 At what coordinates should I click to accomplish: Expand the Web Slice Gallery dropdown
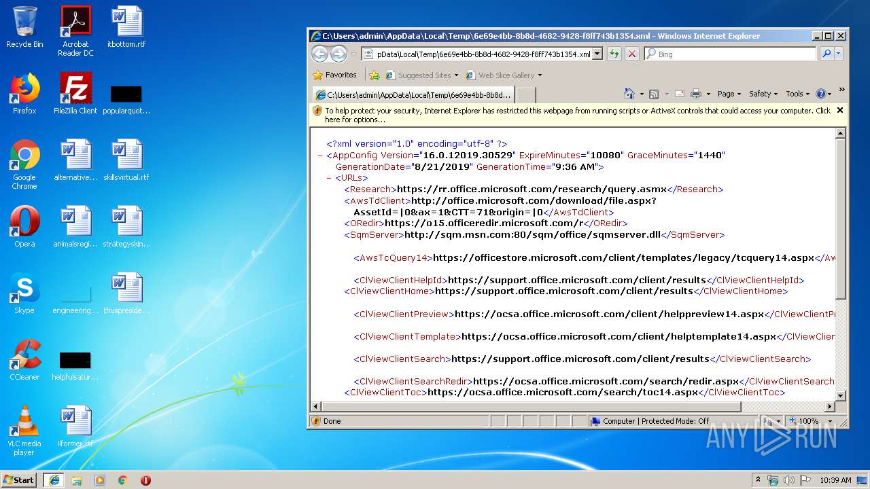(x=540, y=75)
